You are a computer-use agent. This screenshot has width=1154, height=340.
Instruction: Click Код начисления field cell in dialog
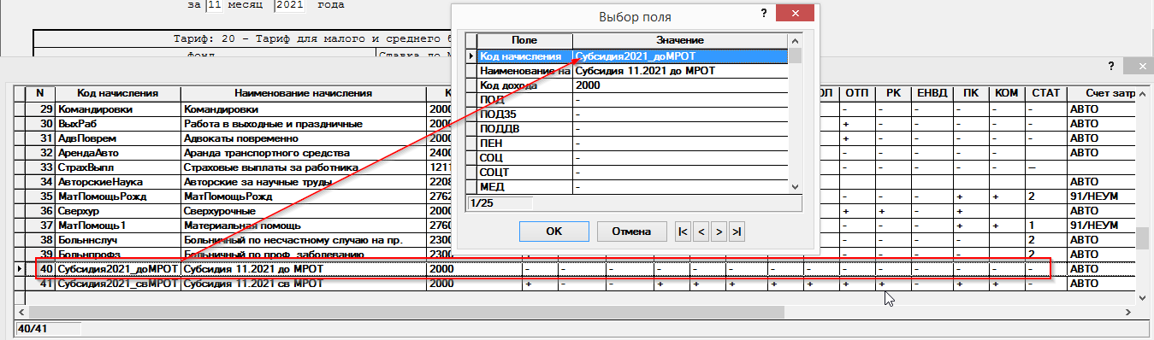(524, 56)
